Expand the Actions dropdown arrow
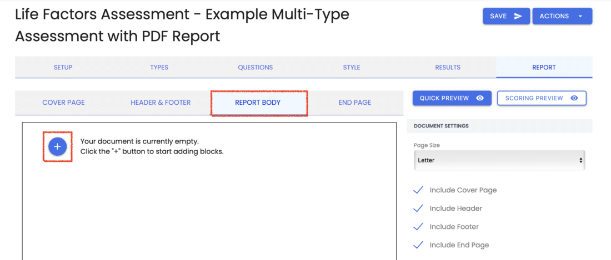This screenshot has height=260, width=611. pos(580,16)
